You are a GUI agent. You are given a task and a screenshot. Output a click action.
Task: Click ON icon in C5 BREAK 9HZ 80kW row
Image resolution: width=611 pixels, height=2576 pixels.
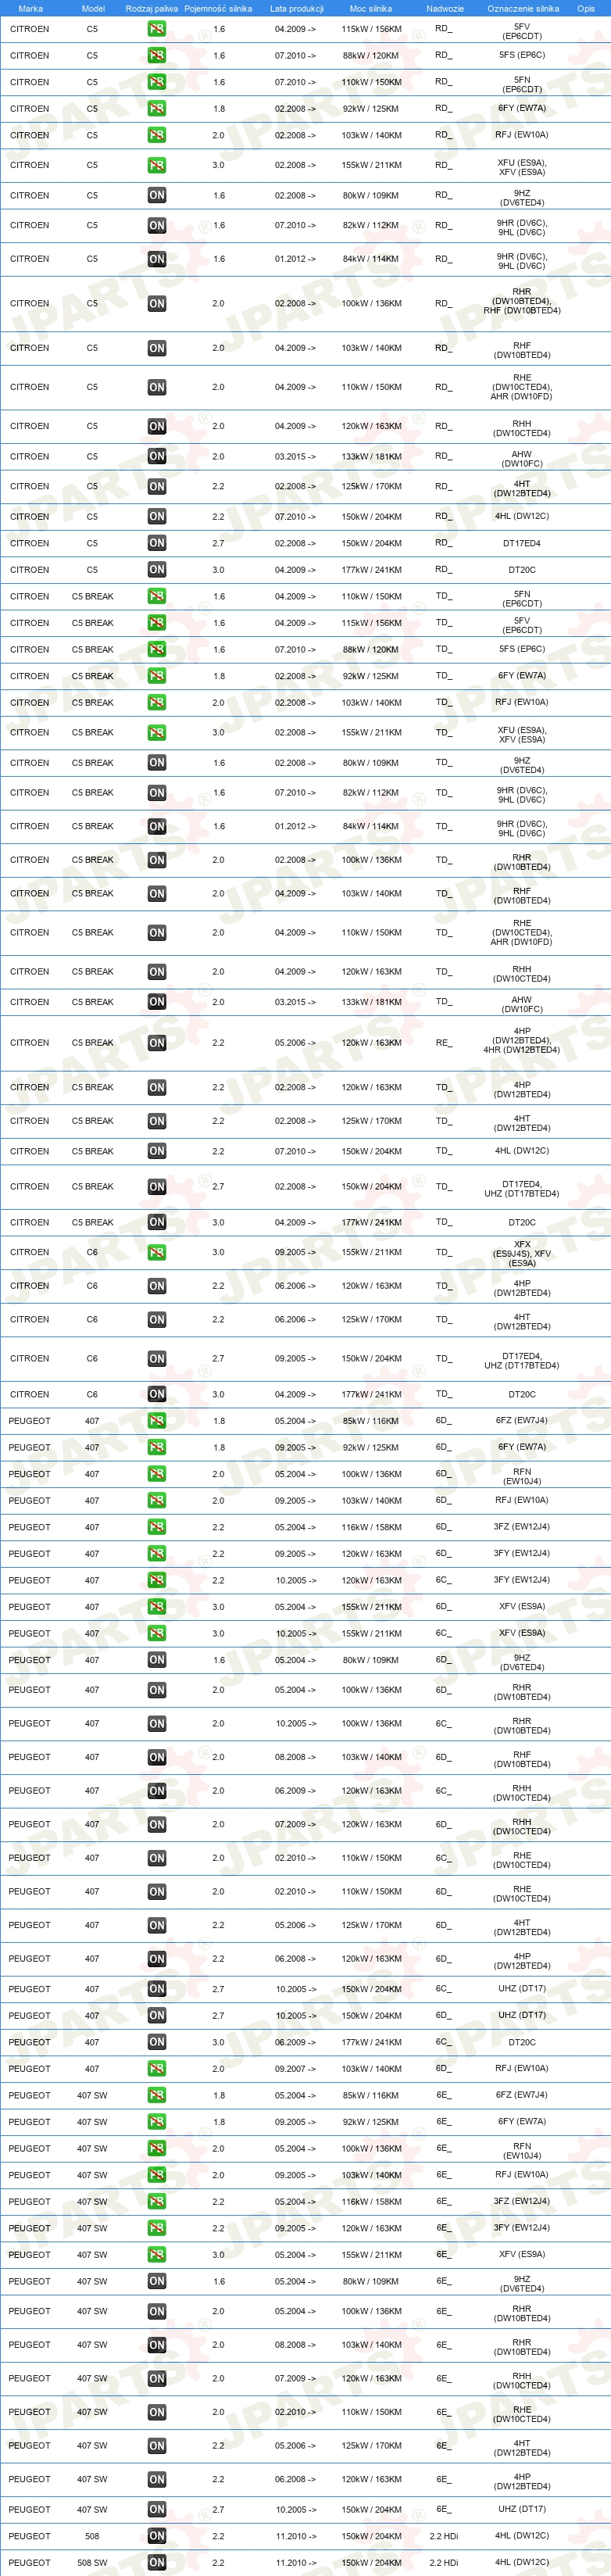pos(157,763)
